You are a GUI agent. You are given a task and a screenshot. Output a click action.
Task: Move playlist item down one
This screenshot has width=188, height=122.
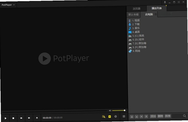pyautogui.click(x=142, y=116)
